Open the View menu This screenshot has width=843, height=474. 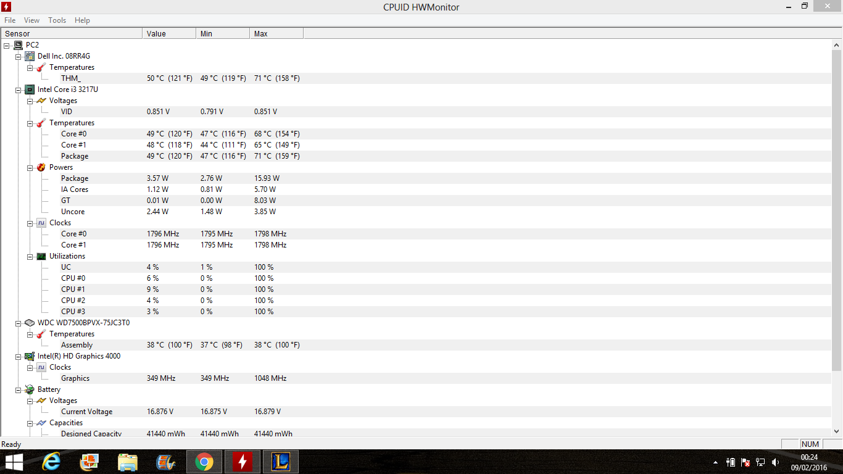click(x=31, y=20)
